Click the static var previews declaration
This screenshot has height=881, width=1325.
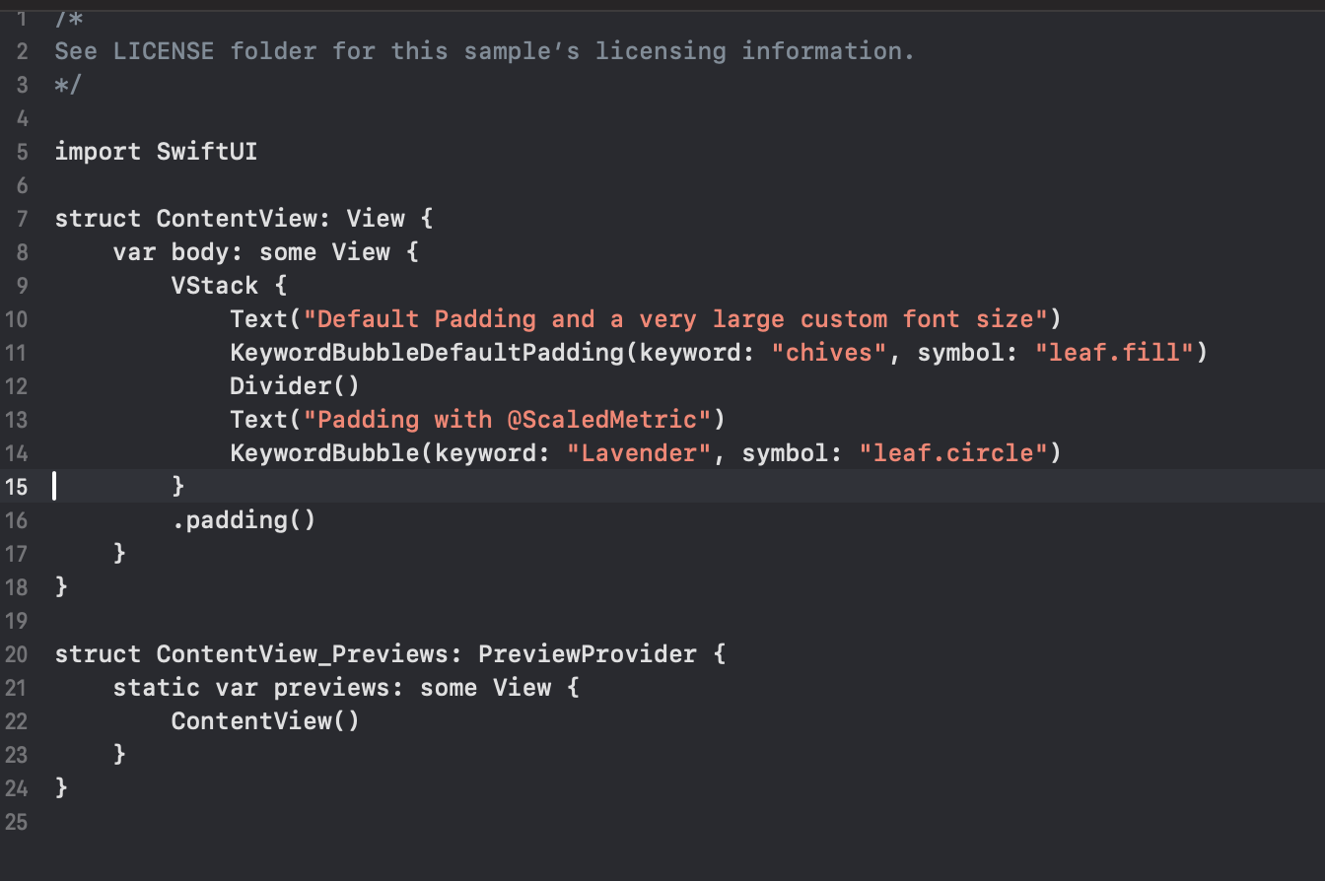point(345,688)
